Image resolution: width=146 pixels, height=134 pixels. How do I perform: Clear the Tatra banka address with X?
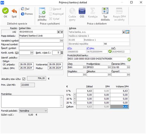tap(124, 32)
